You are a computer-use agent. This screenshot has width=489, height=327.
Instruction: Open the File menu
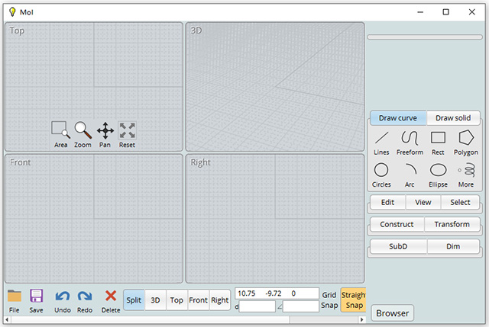(15, 300)
